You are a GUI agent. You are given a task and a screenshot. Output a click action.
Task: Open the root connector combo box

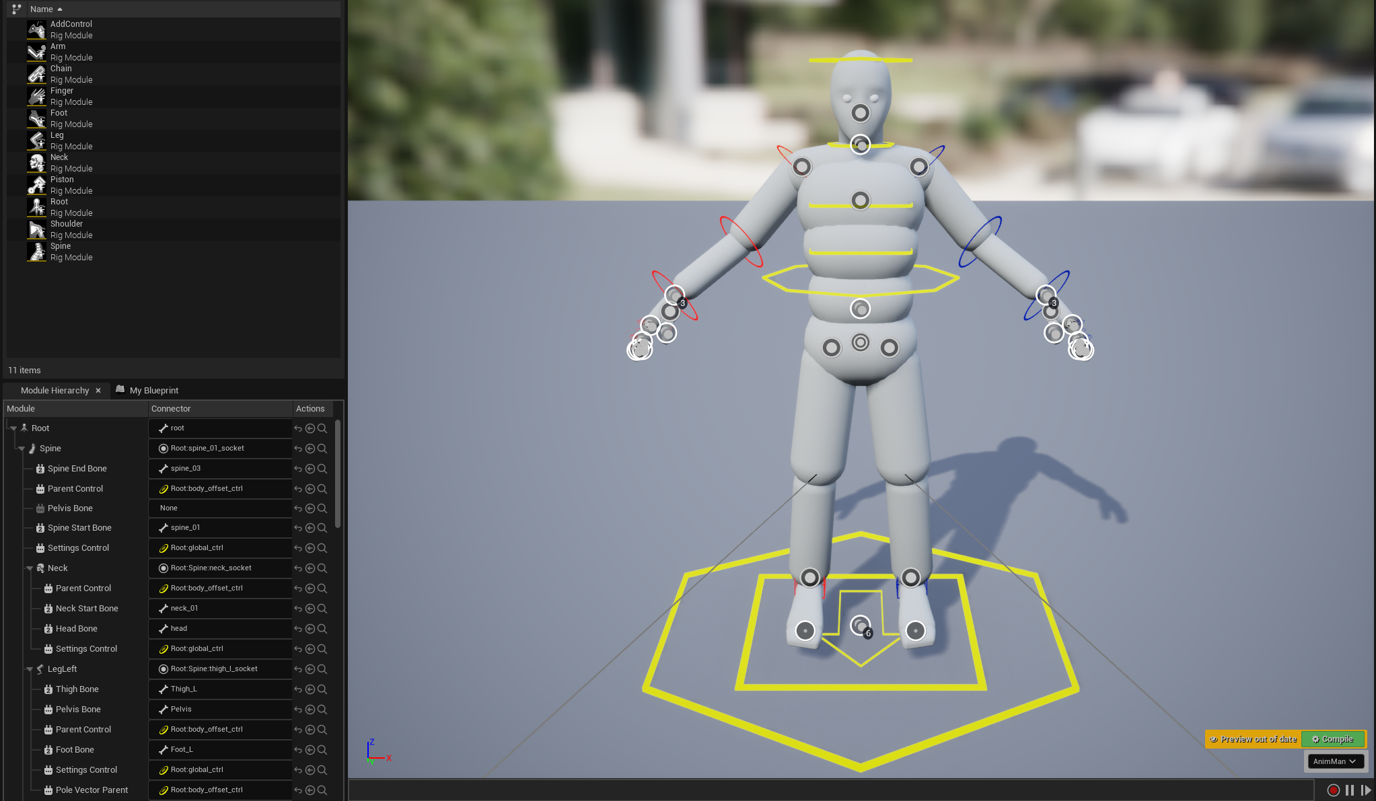coord(220,428)
